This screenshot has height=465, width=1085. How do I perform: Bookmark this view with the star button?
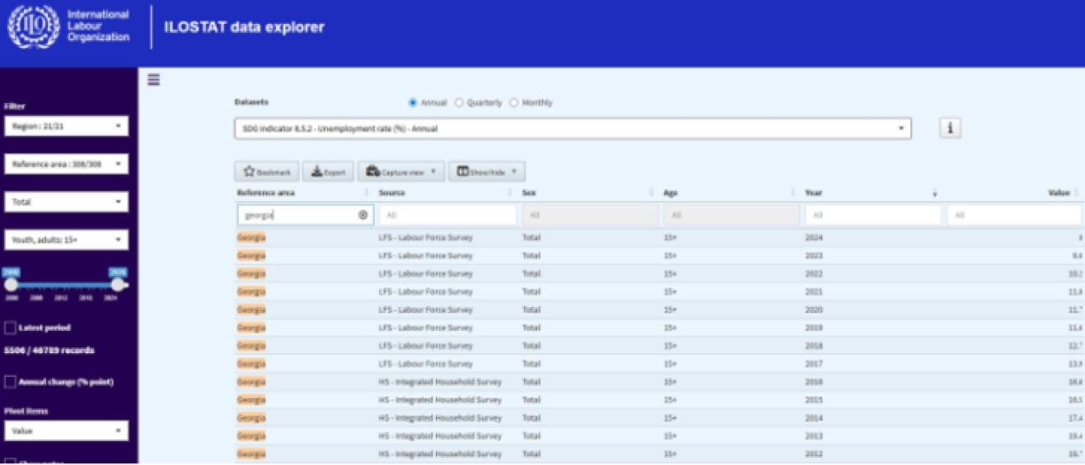(266, 172)
